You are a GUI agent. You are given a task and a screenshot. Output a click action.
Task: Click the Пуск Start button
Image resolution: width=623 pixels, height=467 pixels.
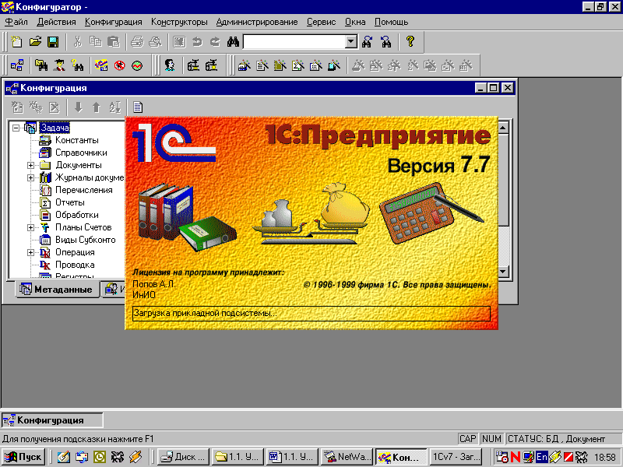(23, 457)
